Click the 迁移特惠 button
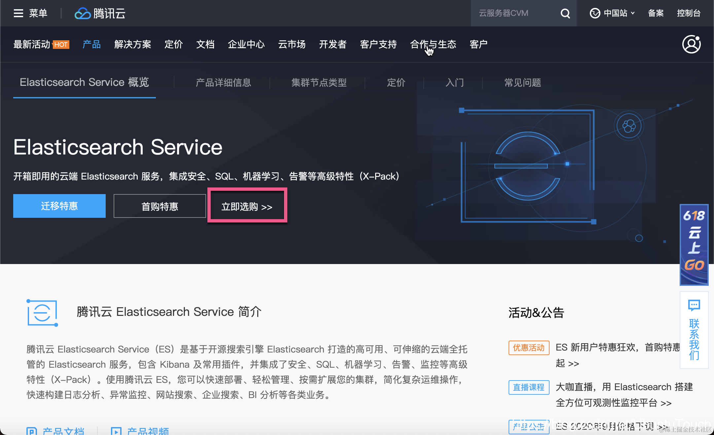714x435 pixels. coord(59,206)
